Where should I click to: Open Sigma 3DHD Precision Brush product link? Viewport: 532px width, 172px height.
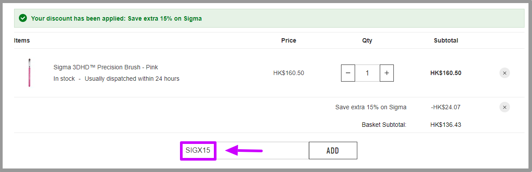point(106,67)
